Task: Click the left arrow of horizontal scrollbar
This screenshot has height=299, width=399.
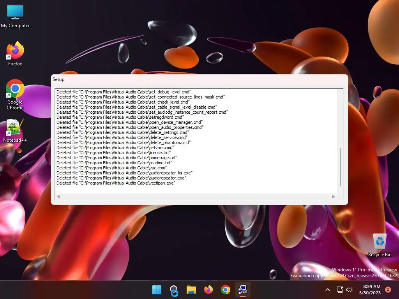Action: pos(58,197)
